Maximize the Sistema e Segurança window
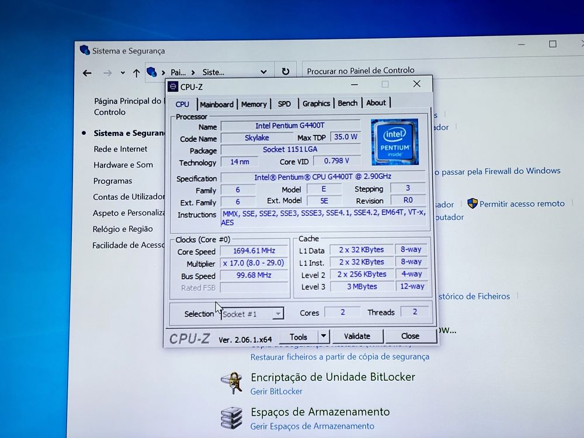The width and height of the screenshot is (584, 438). 552,44
